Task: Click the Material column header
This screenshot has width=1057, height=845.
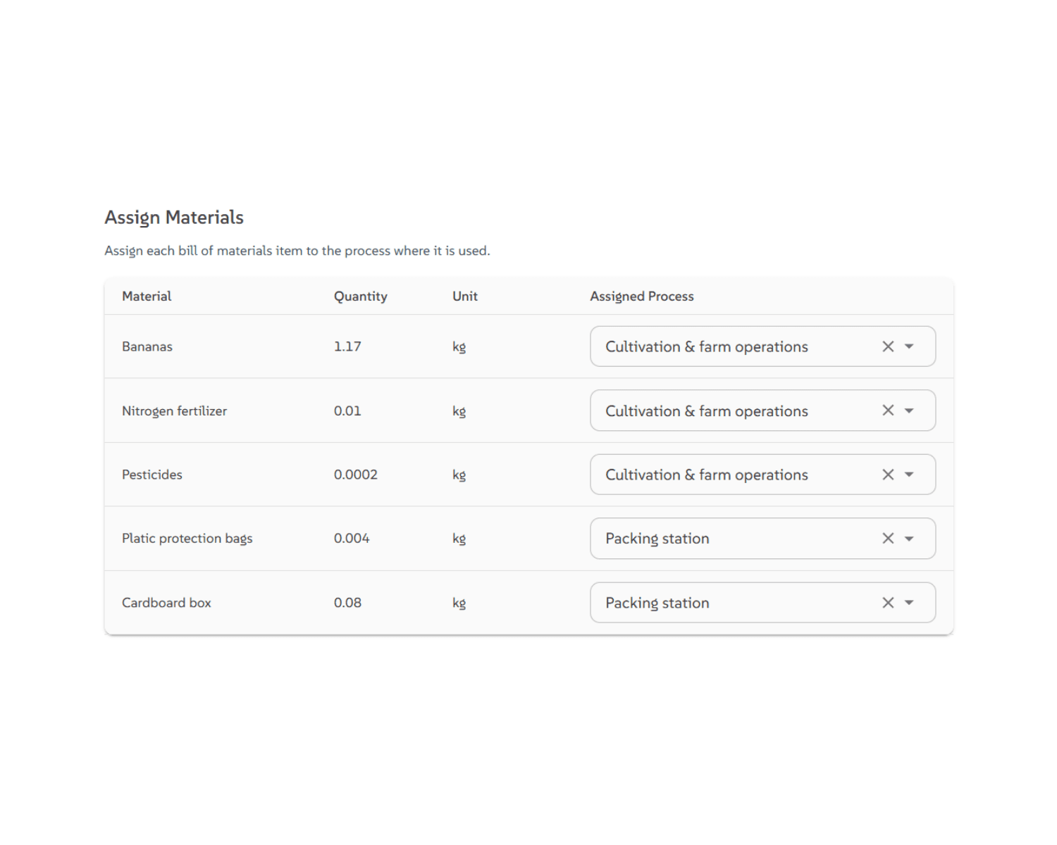Action: click(x=147, y=296)
